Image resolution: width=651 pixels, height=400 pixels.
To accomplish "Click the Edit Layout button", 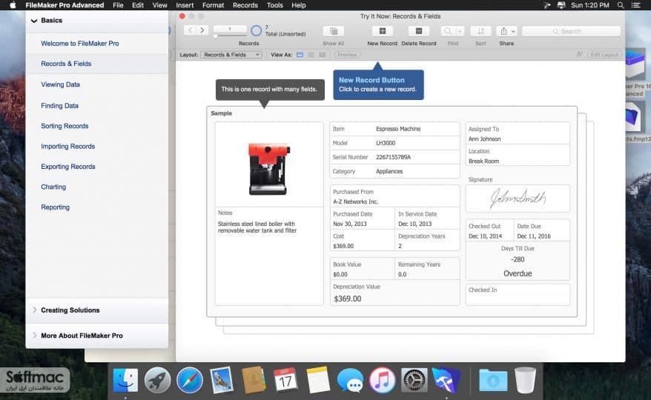I will click(604, 55).
